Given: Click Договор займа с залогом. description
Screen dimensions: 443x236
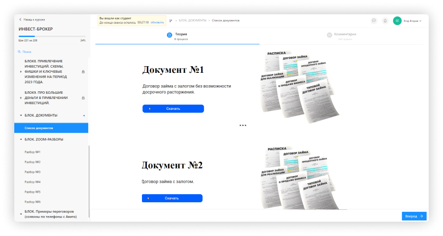Looking at the screenshot, I should point(168,181).
